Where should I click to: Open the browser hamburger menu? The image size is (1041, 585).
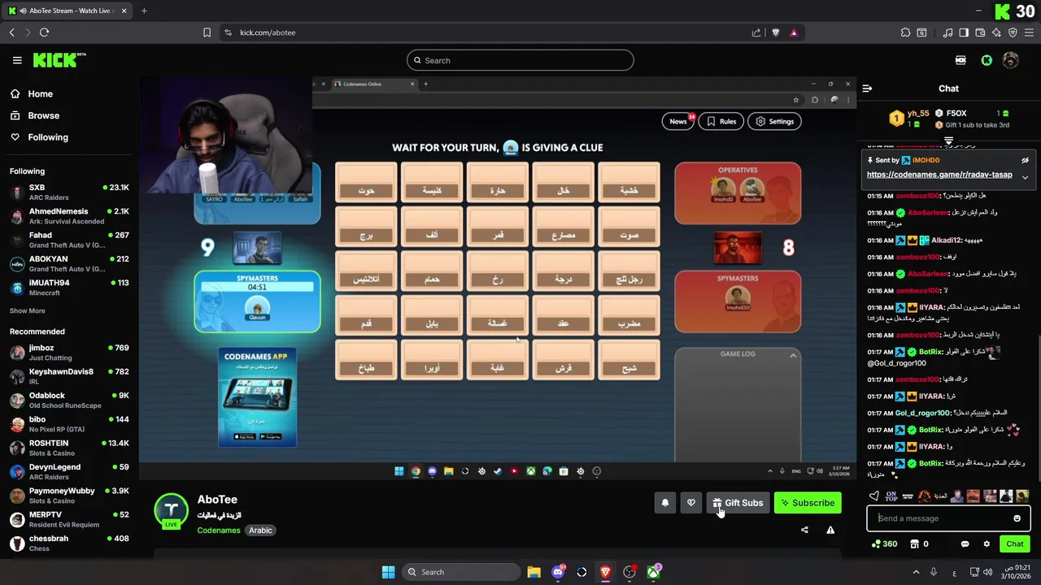pos(1029,32)
